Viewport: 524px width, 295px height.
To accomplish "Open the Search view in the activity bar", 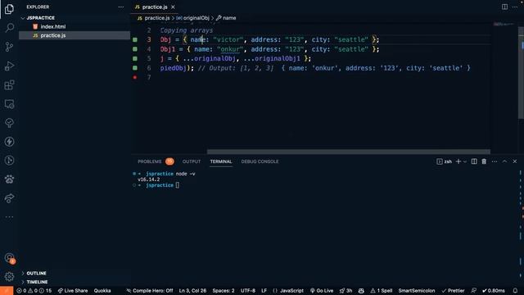I will [9, 27].
